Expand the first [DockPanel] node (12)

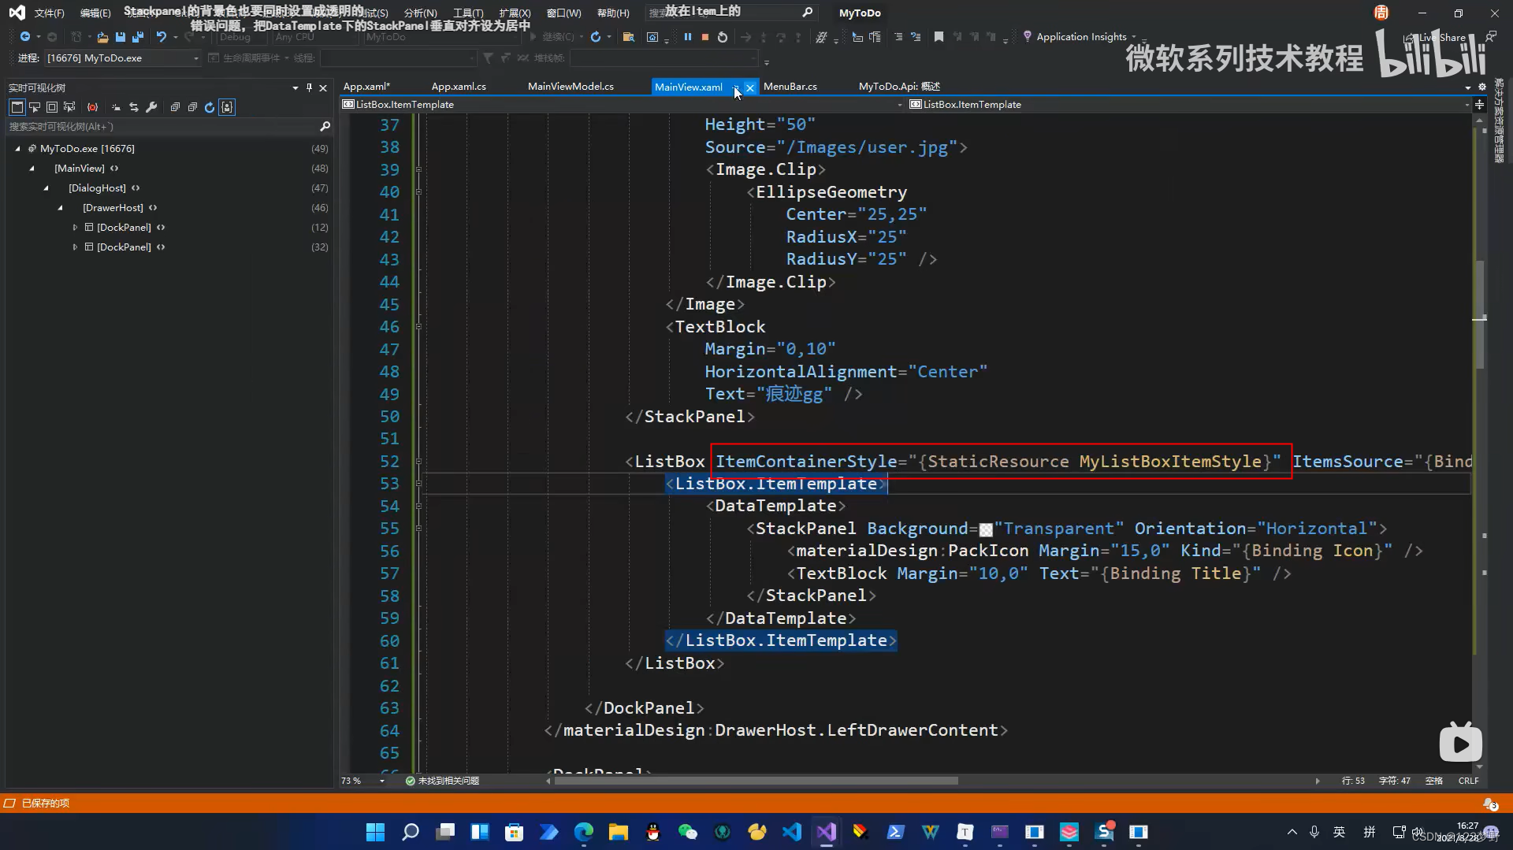(75, 227)
